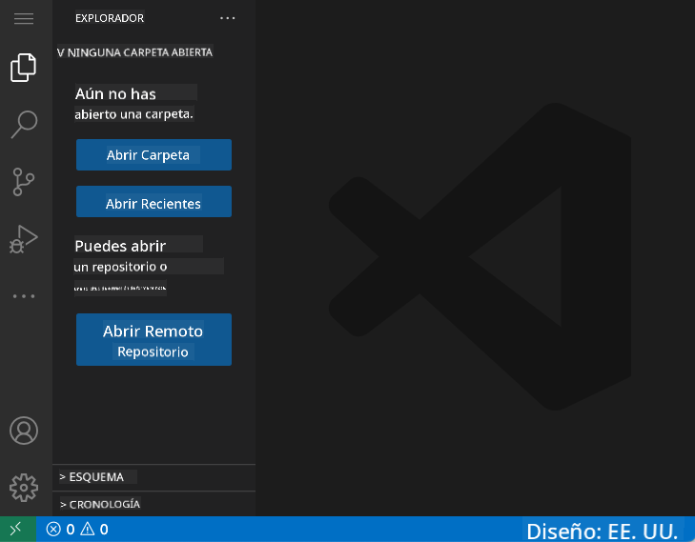
Task: Open the hamburger application menu
Action: 24,18
